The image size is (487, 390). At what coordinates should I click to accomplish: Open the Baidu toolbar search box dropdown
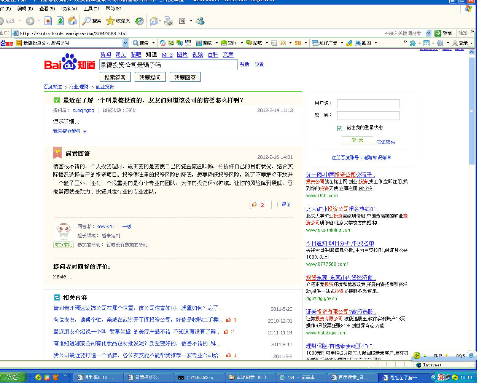click(126, 43)
